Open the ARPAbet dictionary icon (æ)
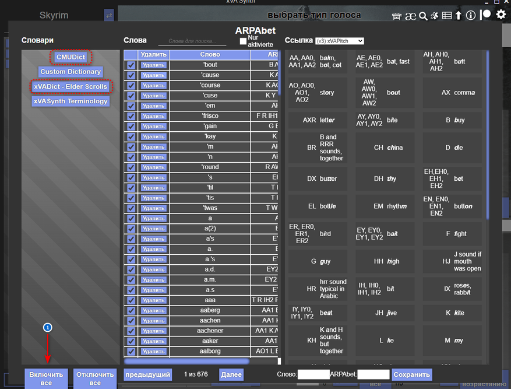 pos(410,16)
